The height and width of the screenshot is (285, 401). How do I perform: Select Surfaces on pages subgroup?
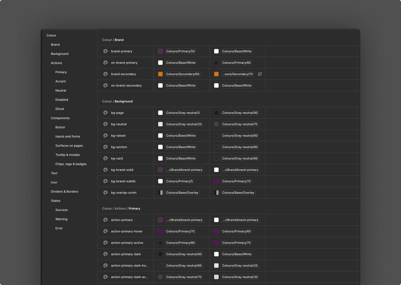69,146
